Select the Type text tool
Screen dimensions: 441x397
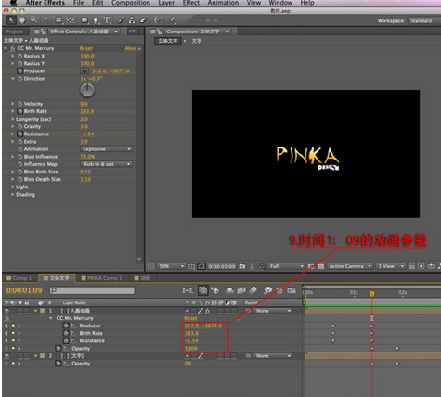pyautogui.click(x=107, y=20)
